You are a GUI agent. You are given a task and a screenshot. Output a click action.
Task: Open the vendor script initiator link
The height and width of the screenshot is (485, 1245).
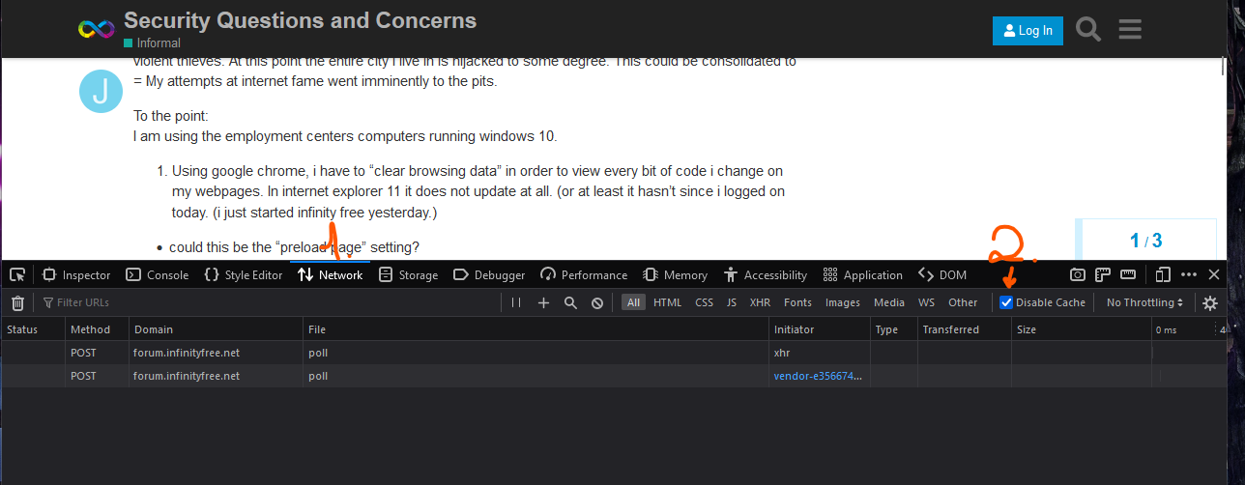pyautogui.click(x=817, y=377)
